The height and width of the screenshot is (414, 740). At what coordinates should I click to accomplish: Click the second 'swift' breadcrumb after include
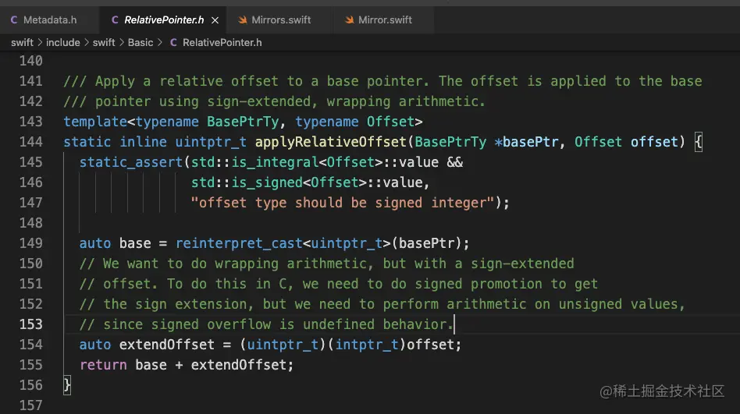(x=104, y=42)
